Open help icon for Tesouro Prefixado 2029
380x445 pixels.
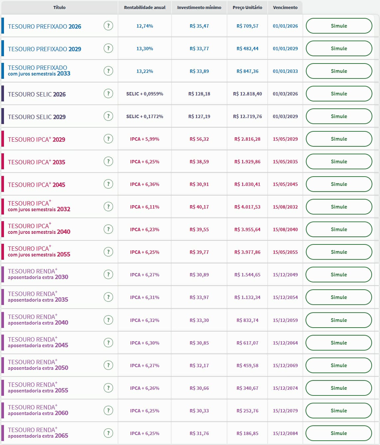click(108, 48)
